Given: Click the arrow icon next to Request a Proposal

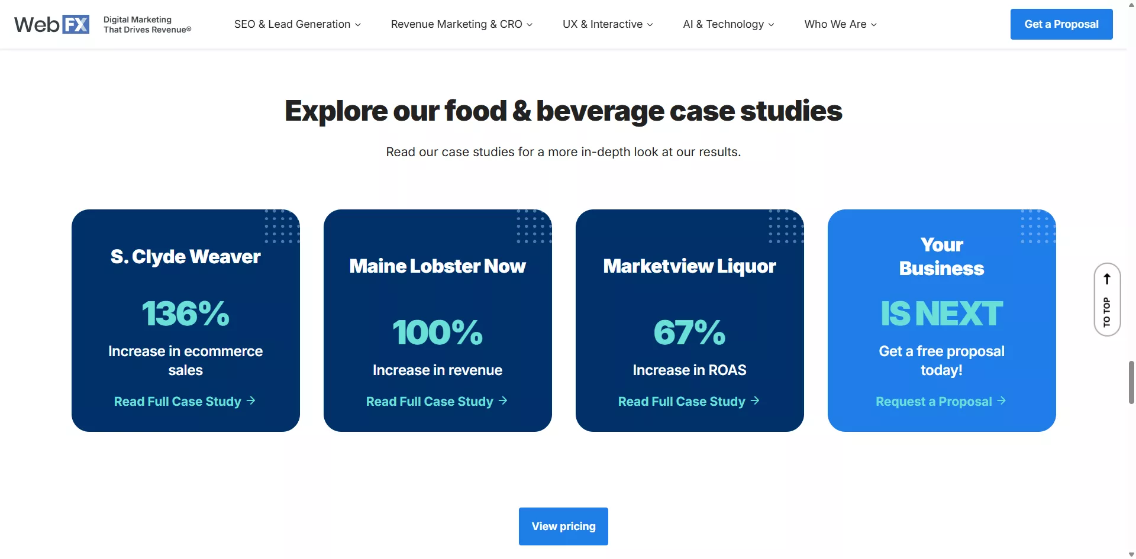Looking at the screenshot, I should (x=1002, y=401).
